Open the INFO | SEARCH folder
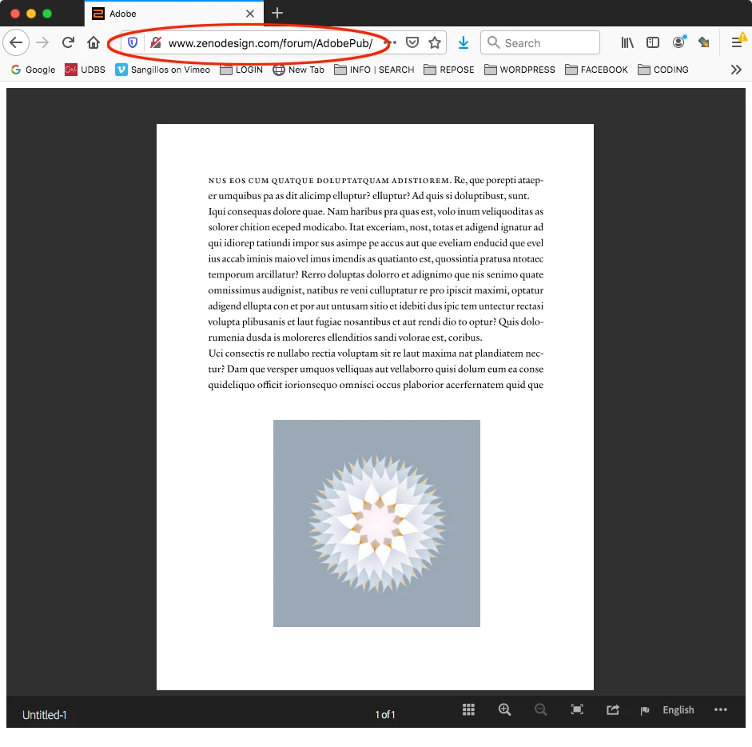This screenshot has width=752, height=747. 374,70
